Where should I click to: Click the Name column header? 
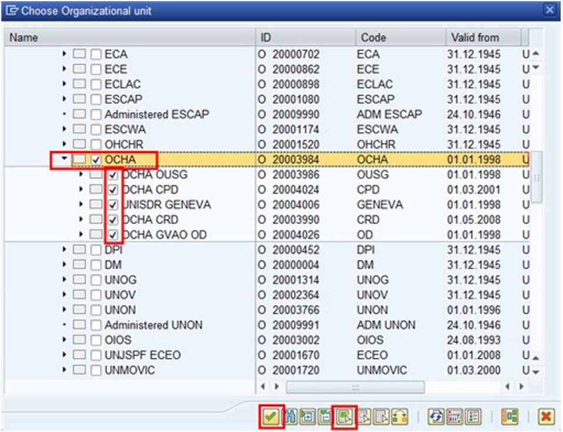point(129,37)
